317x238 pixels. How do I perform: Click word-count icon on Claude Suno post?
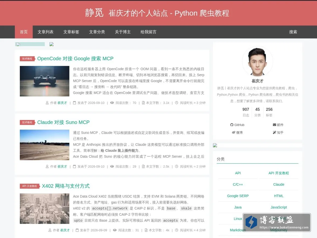[x=143, y=166]
